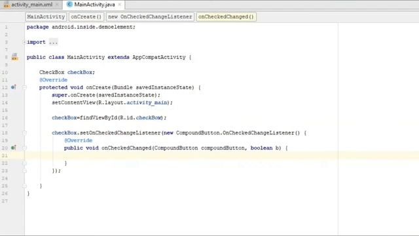Click the Java class icon on MainActivity.java tab
Image resolution: width=419 pixels, height=236 pixels.
pyautogui.click(x=69, y=5)
